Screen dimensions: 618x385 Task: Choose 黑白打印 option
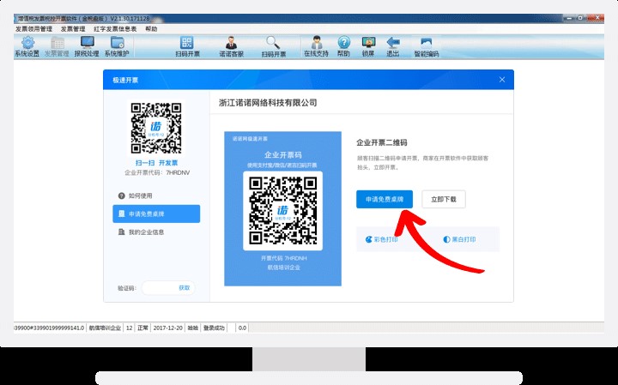(x=459, y=239)
